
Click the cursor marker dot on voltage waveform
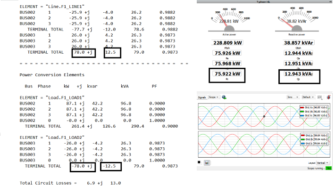click(264, 116)
